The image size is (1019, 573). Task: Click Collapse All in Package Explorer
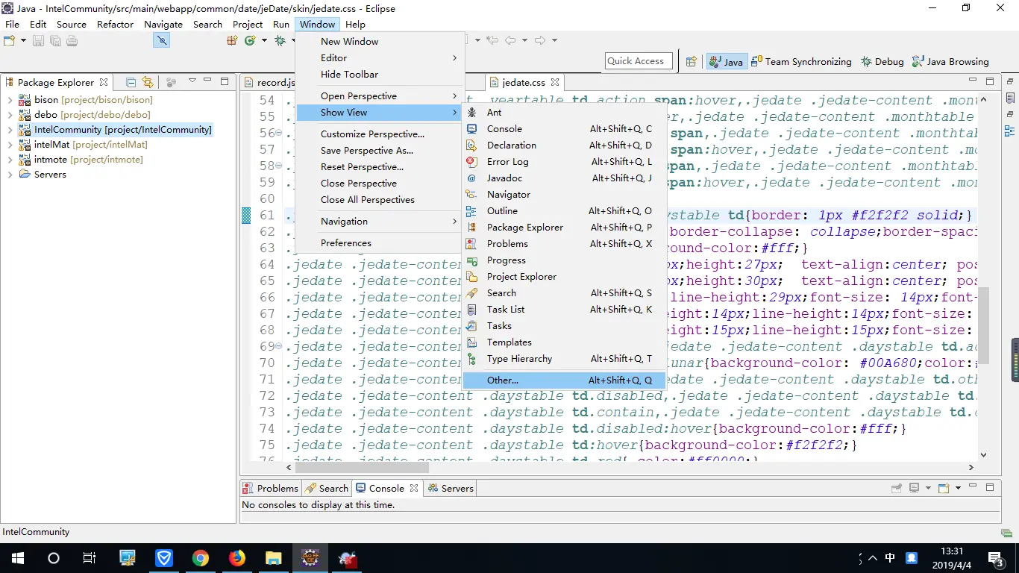[131, 82]
